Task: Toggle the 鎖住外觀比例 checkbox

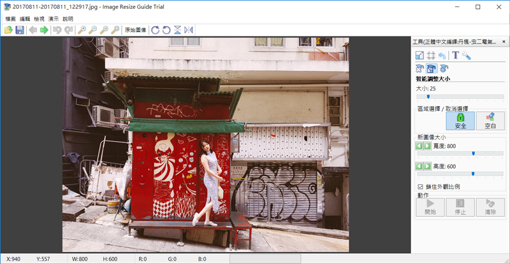Action: (x=419, y=186)
